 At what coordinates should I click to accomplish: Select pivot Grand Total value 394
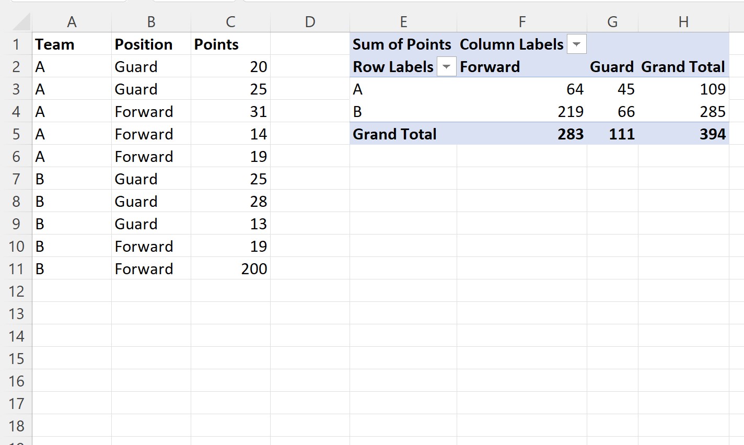(x=683, y=134)
